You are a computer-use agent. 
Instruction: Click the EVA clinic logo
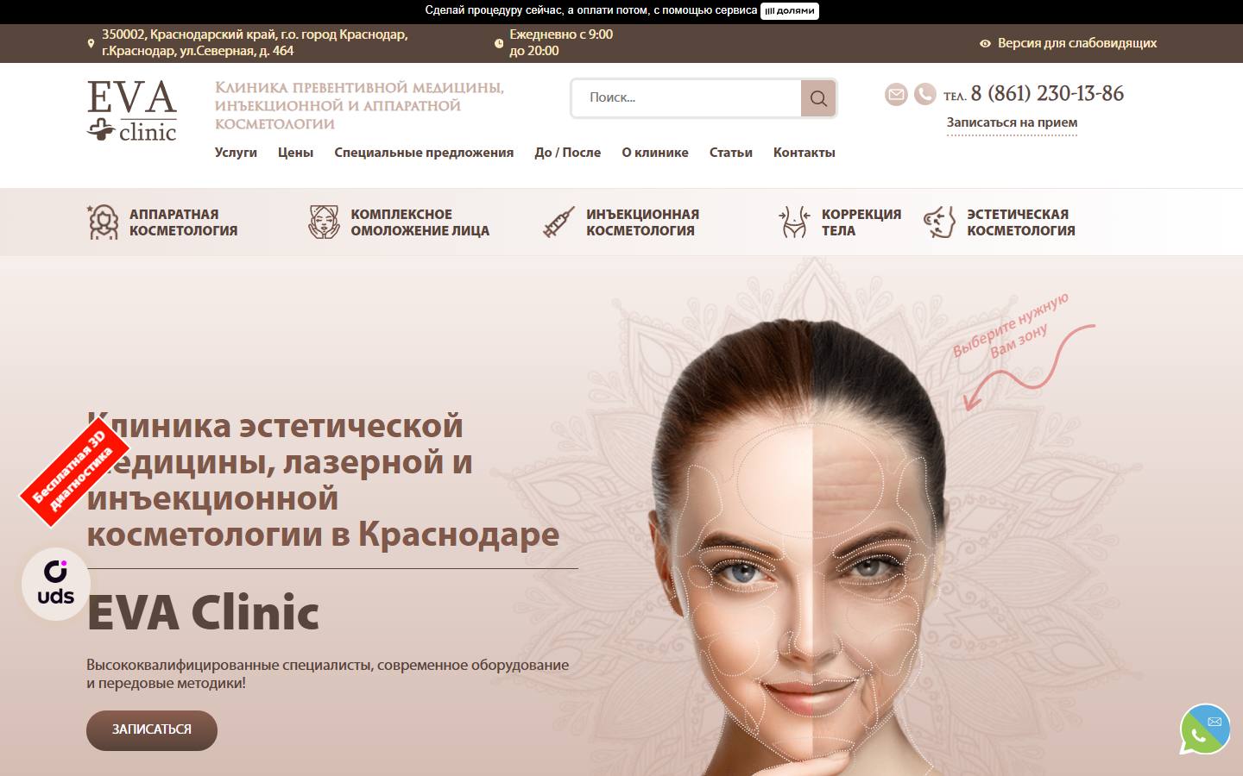pos(132,111)
